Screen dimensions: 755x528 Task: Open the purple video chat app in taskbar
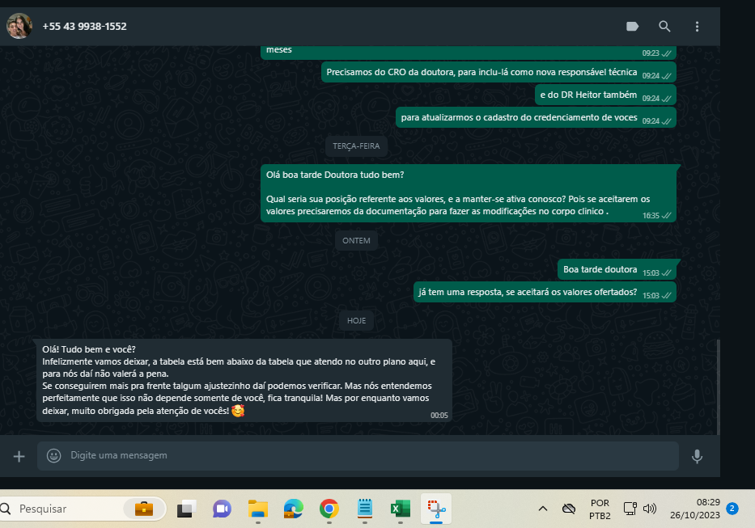pyautogui.click(x=222, y=509)
